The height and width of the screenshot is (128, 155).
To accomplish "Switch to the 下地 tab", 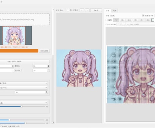I will [x=107, y=10].
